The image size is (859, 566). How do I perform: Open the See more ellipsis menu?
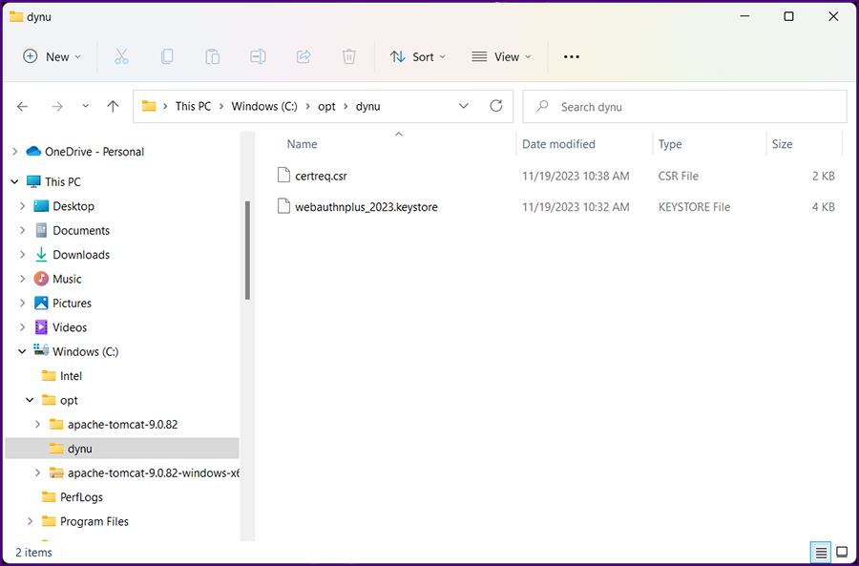click(x=572, y=57)
